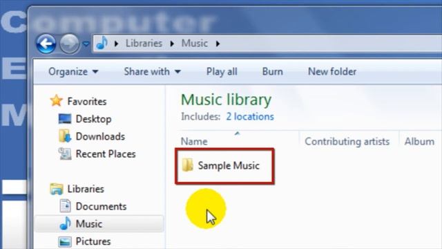The image size is (442, 249).
Task: Create a New folder from toolbar
Action: coord(332,72)
